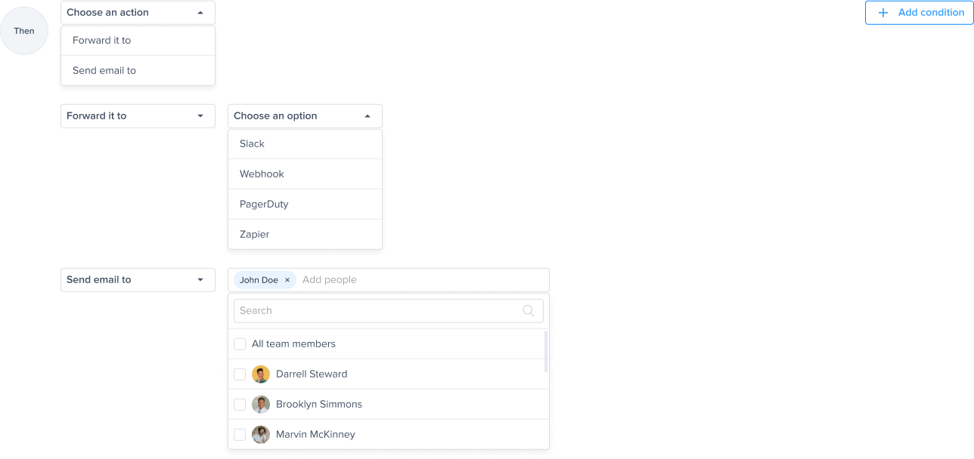Expand the Forward it to dropdown
This screenshot has height=459, width=974.
(138, 116)
